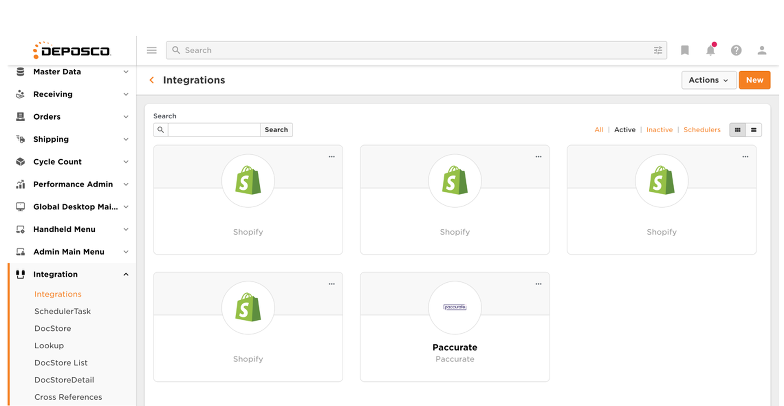Open the bookmarks icon

(685, 50)
